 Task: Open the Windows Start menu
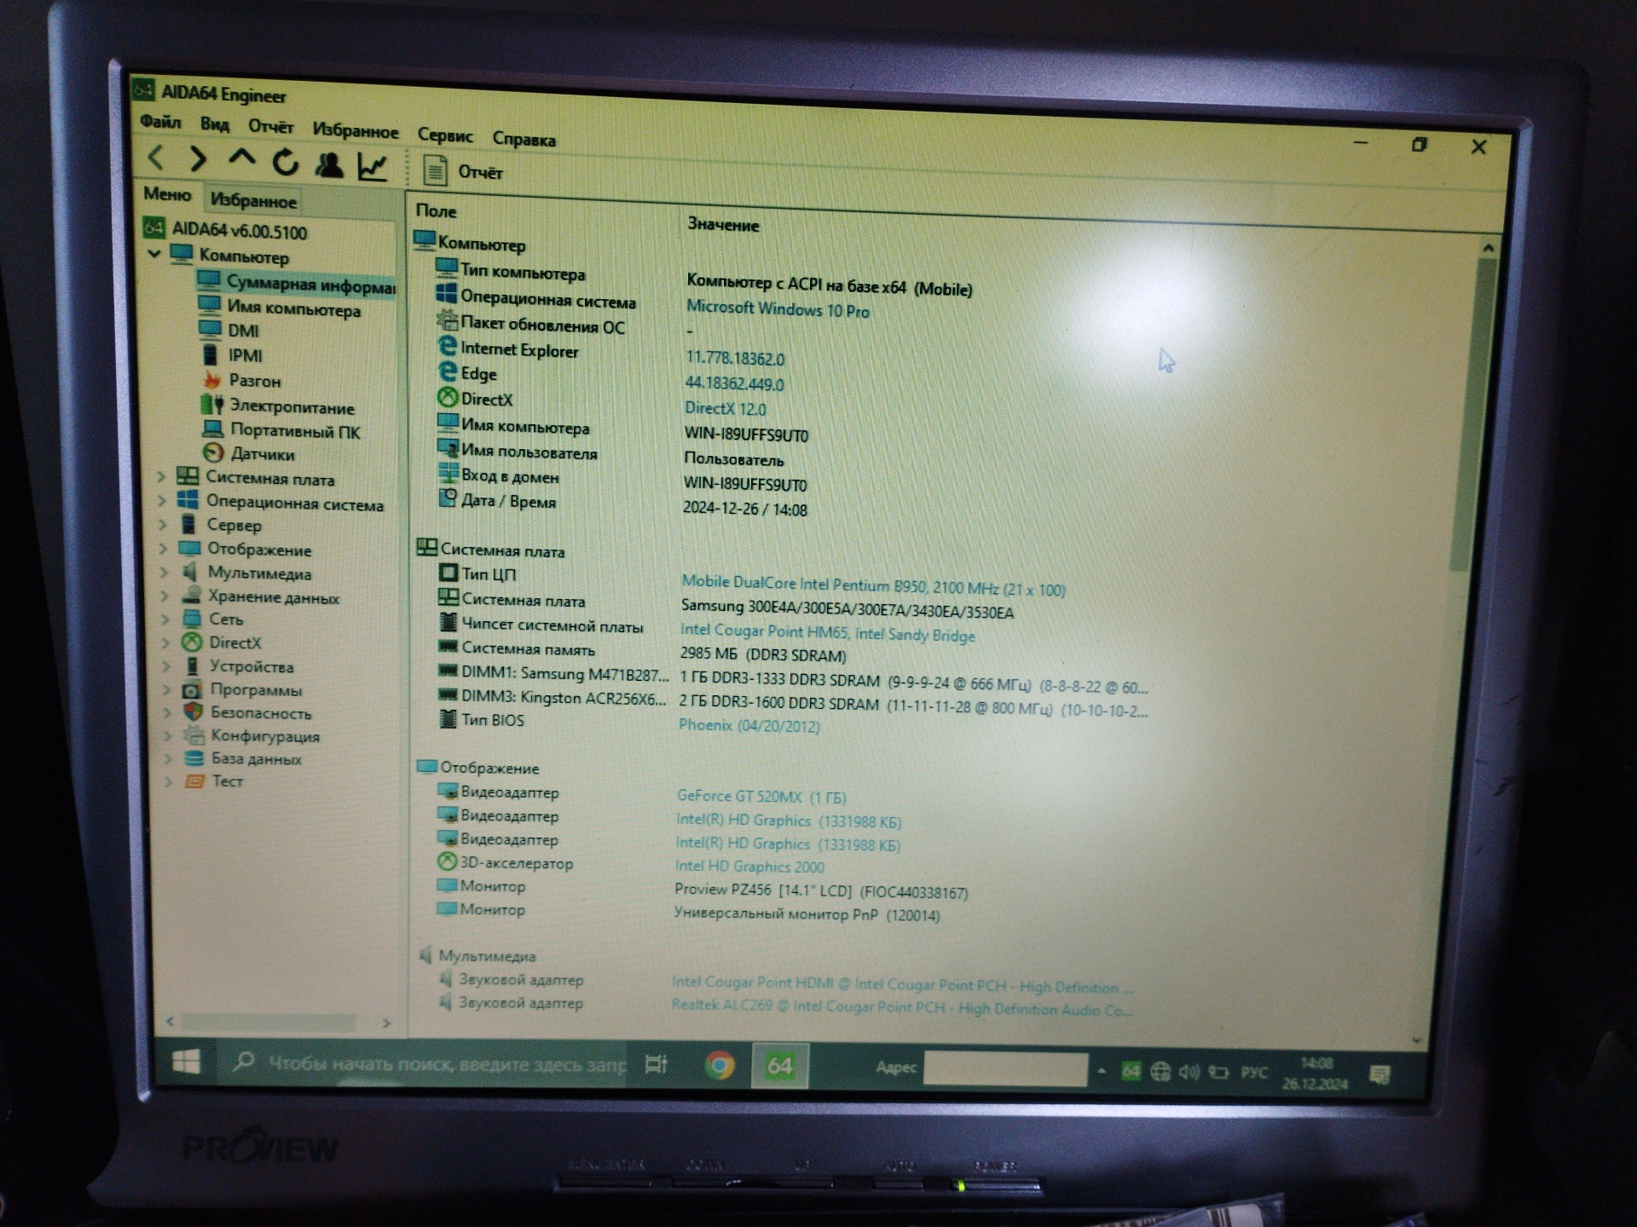click(x=186, y=1061)
